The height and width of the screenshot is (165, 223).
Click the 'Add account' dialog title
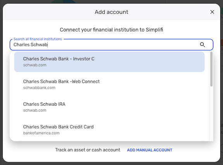111,12
